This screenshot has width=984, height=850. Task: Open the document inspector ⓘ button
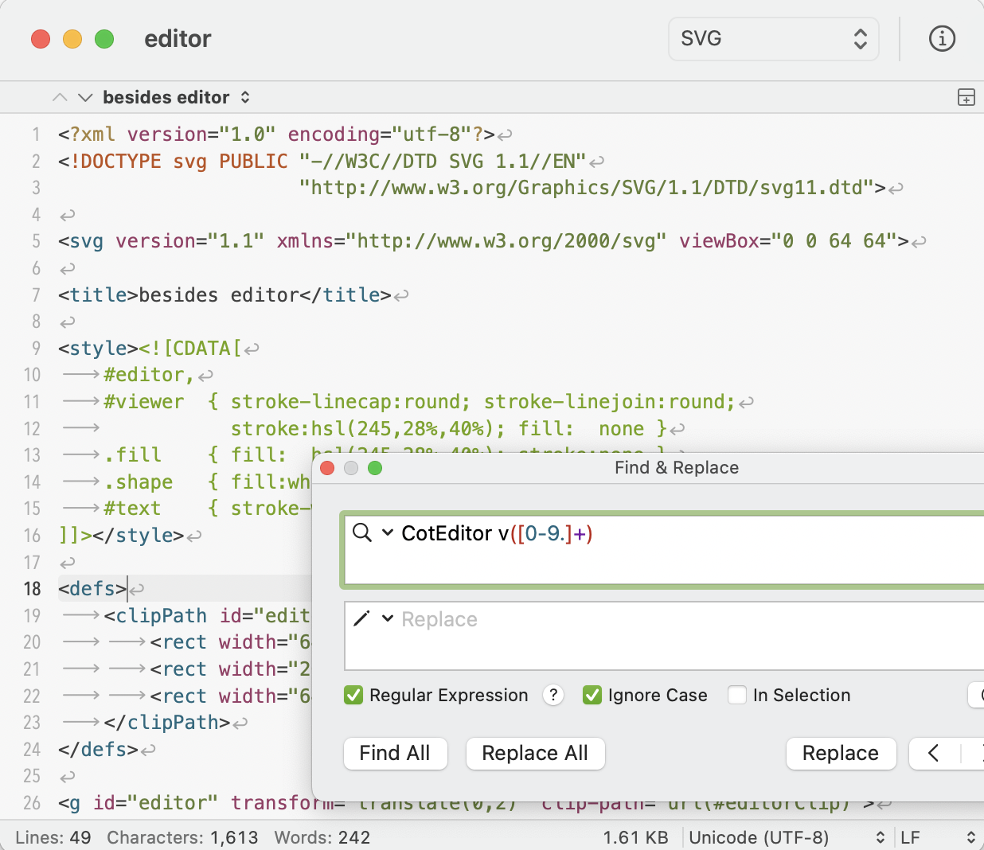point(942,38)
